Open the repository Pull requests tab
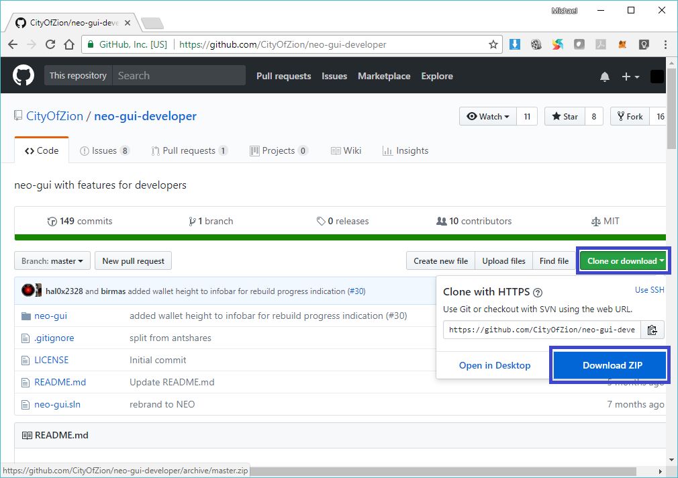This screenshot has width=678, height=478. click(x=189, y=150)
